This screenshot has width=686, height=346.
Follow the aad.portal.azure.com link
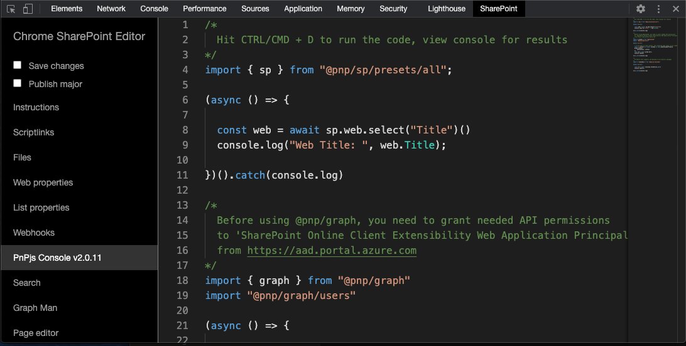(332, 251)
